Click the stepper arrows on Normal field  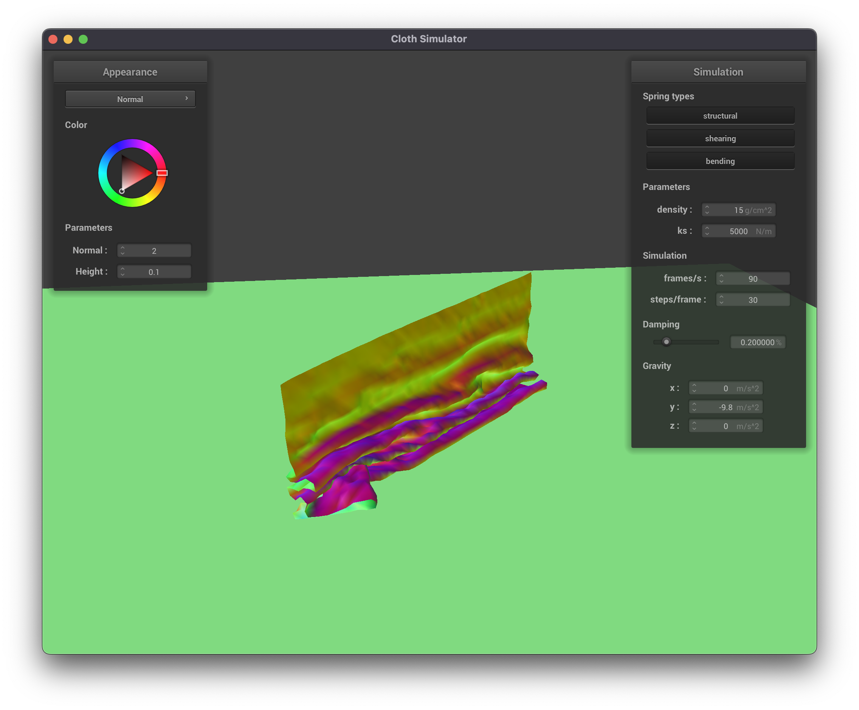click(122, 250)
